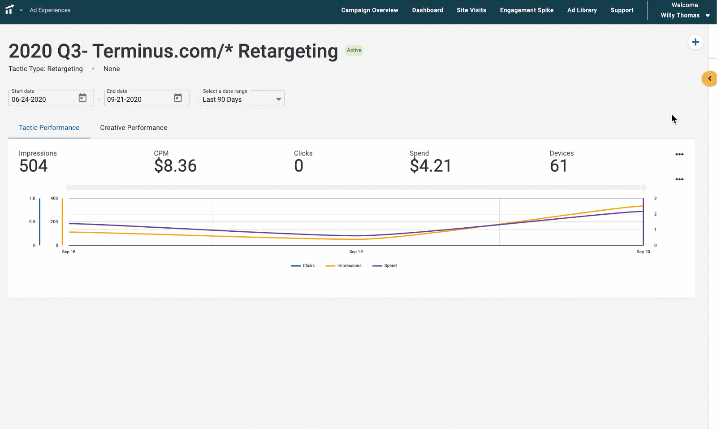Viewport: 717px width, 429px height.
Task: Open Engagement Spike section
Action: coord(527,10)
